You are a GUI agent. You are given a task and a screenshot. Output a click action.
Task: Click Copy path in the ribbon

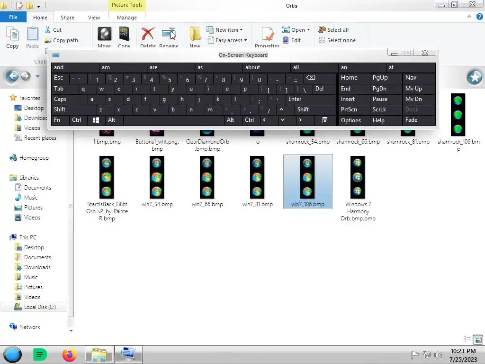[61, 40]
